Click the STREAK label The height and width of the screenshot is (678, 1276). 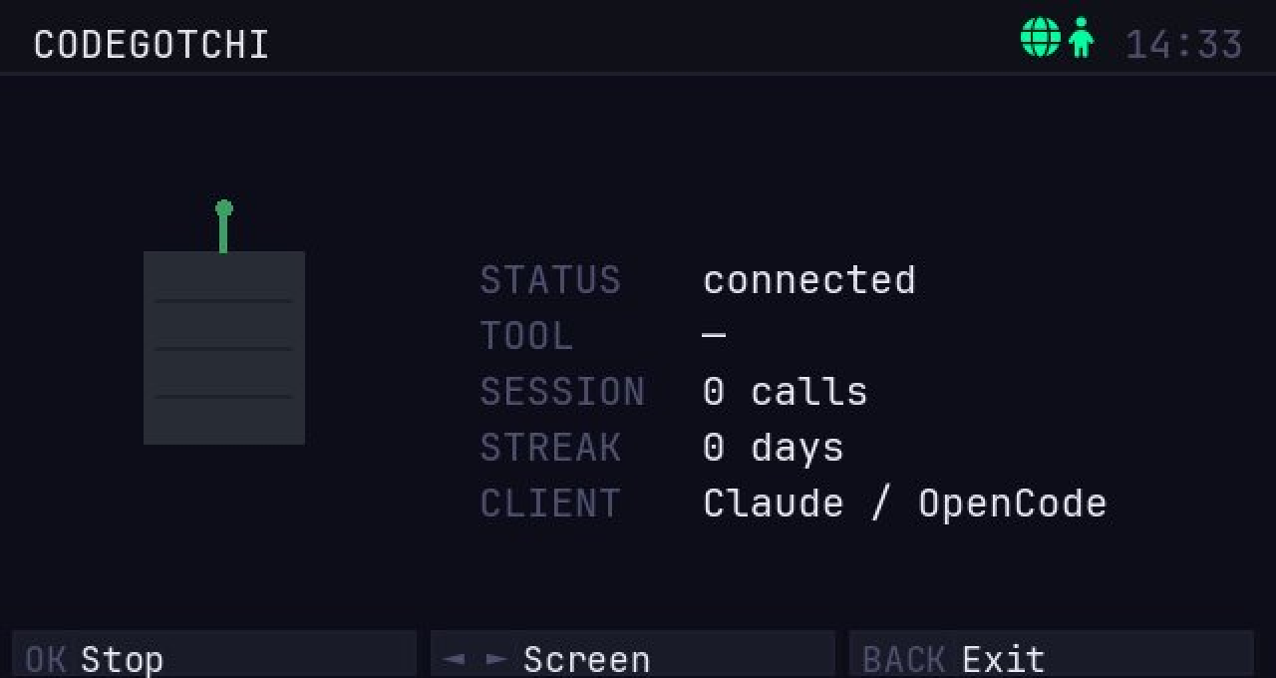tap(550, 448)
